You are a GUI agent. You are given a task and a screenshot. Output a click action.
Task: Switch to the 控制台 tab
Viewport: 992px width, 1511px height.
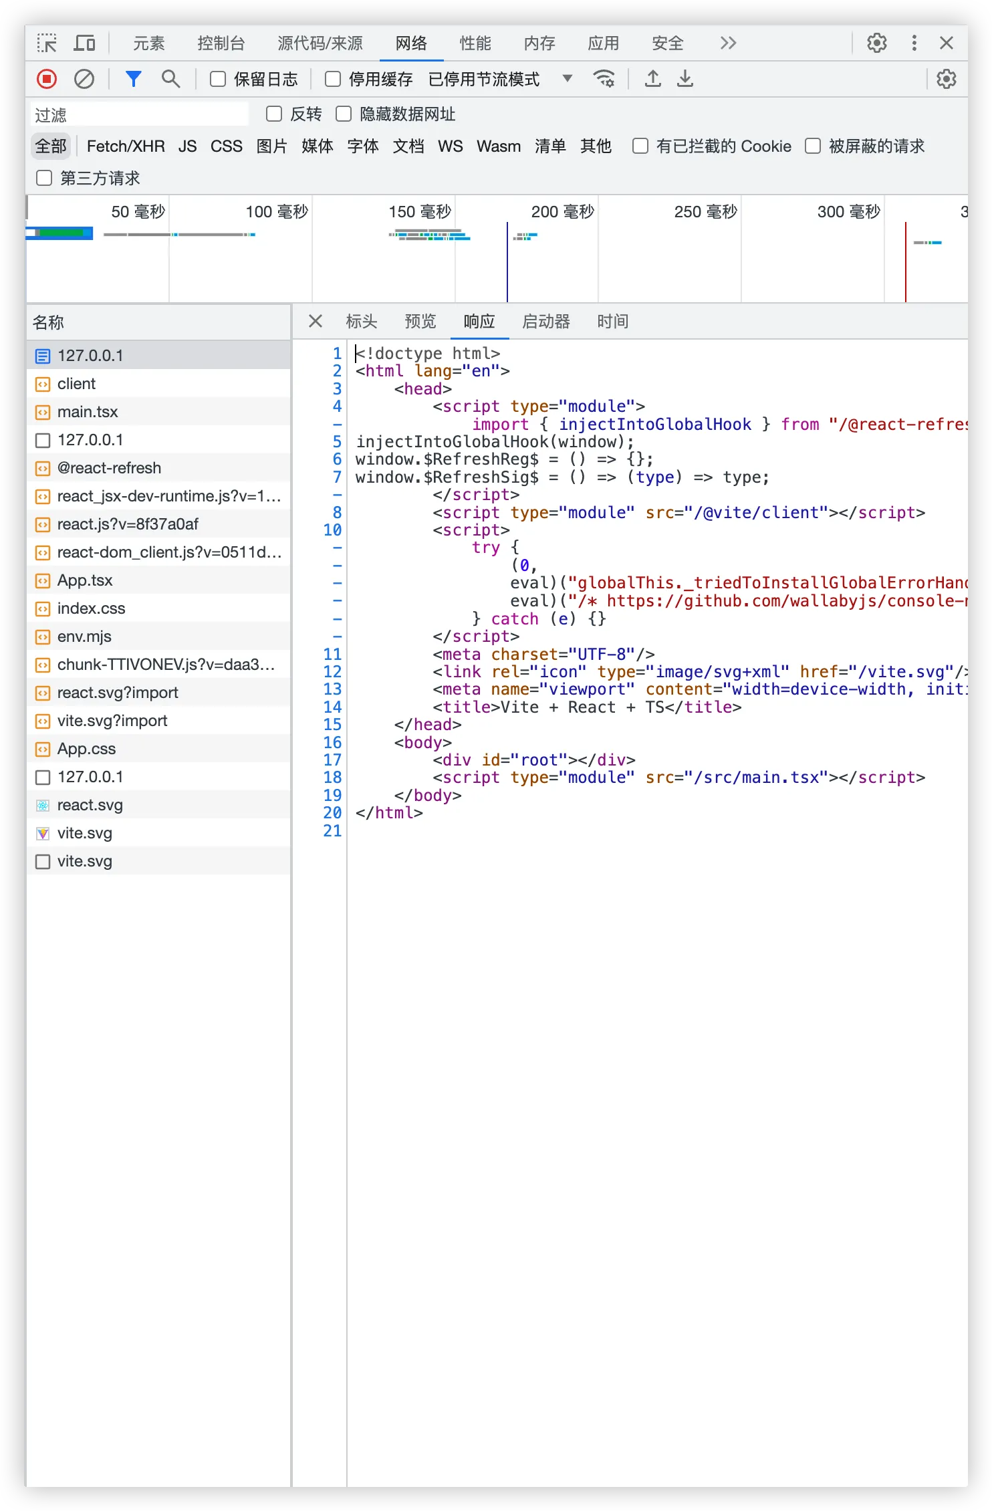pos(221,43)
